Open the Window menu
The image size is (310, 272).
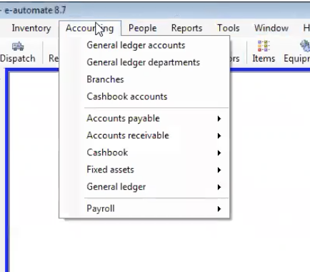[x=271, y=28]
